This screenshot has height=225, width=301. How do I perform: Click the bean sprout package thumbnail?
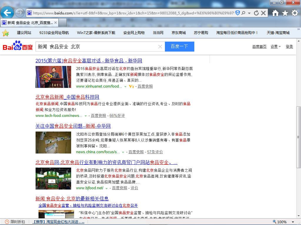pyautogui.click(x=53, y=143)
